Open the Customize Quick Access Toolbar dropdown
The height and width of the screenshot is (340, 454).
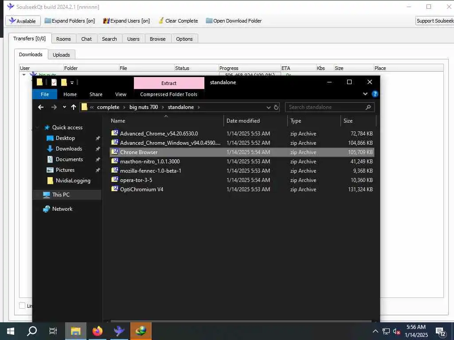72,83
